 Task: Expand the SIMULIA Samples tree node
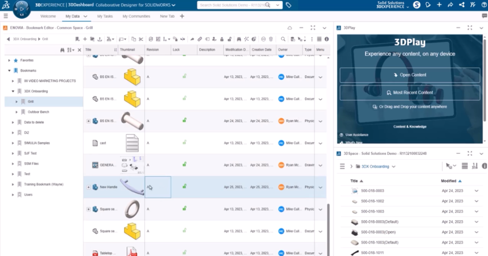pyautogui.click(x=13, y=143)
